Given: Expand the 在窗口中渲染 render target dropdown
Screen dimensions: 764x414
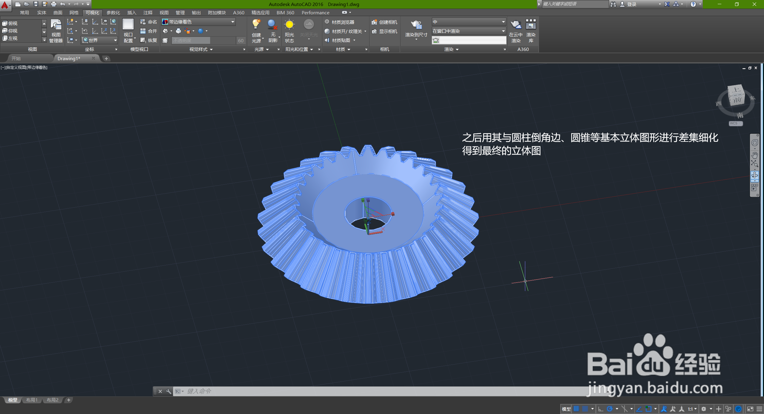Looking at the screenshot, I should click(503, 31).
